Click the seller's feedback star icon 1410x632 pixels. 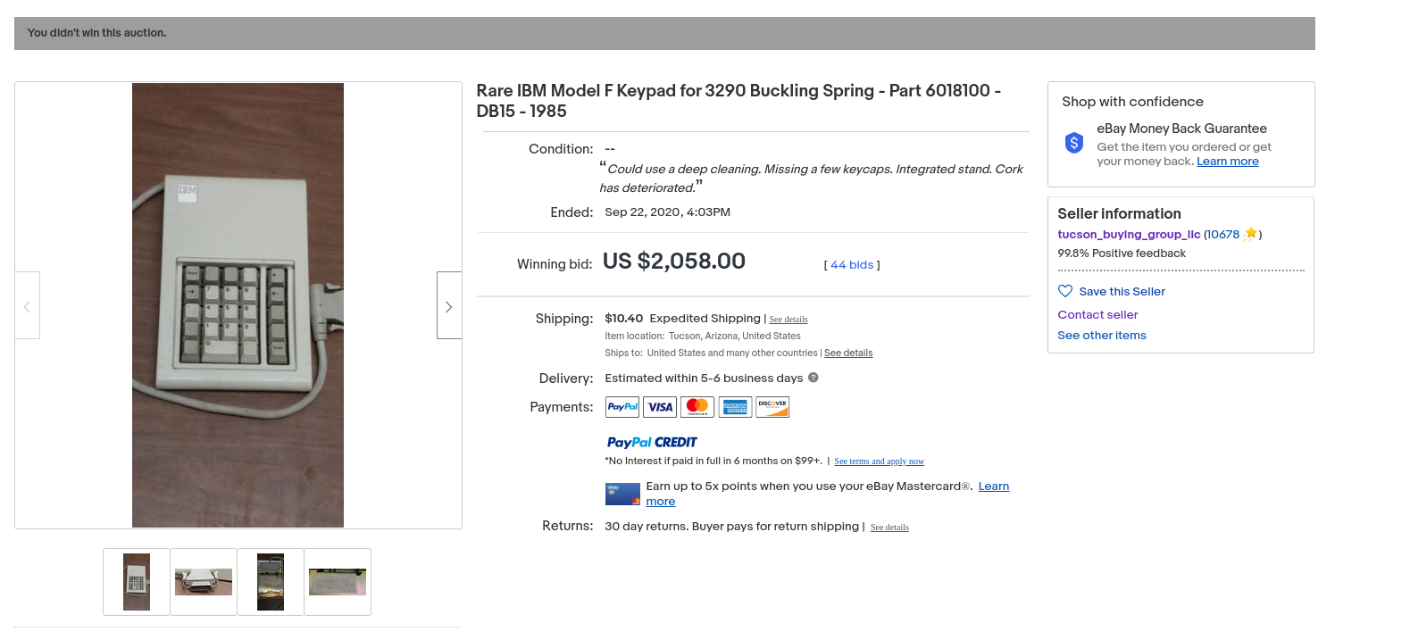1250,234
